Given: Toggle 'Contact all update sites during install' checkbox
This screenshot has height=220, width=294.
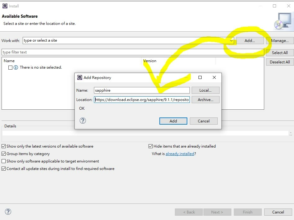Looking at the screenshot, I should 3,168.
